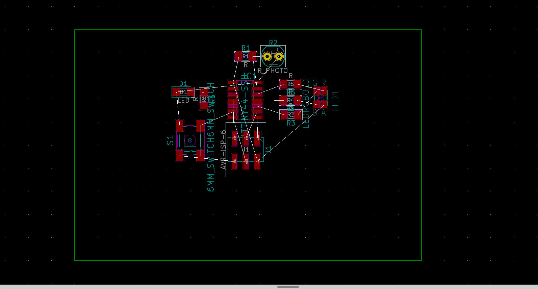Image resolution: width=538 pixels, height=289 pixels.
Task: Click the bottom-right pad of header J1
Action: coord(258,161)
